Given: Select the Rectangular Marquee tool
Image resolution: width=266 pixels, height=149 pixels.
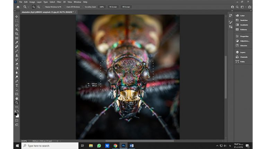Looking at the screenshot, I should point(17,21).
